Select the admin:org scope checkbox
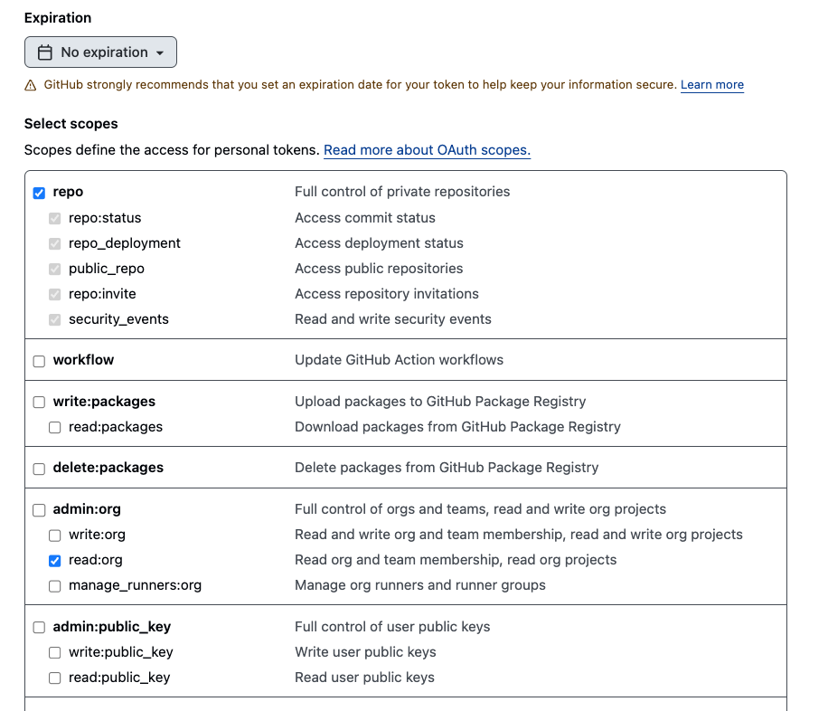828x711 pixels. point(39,510)
